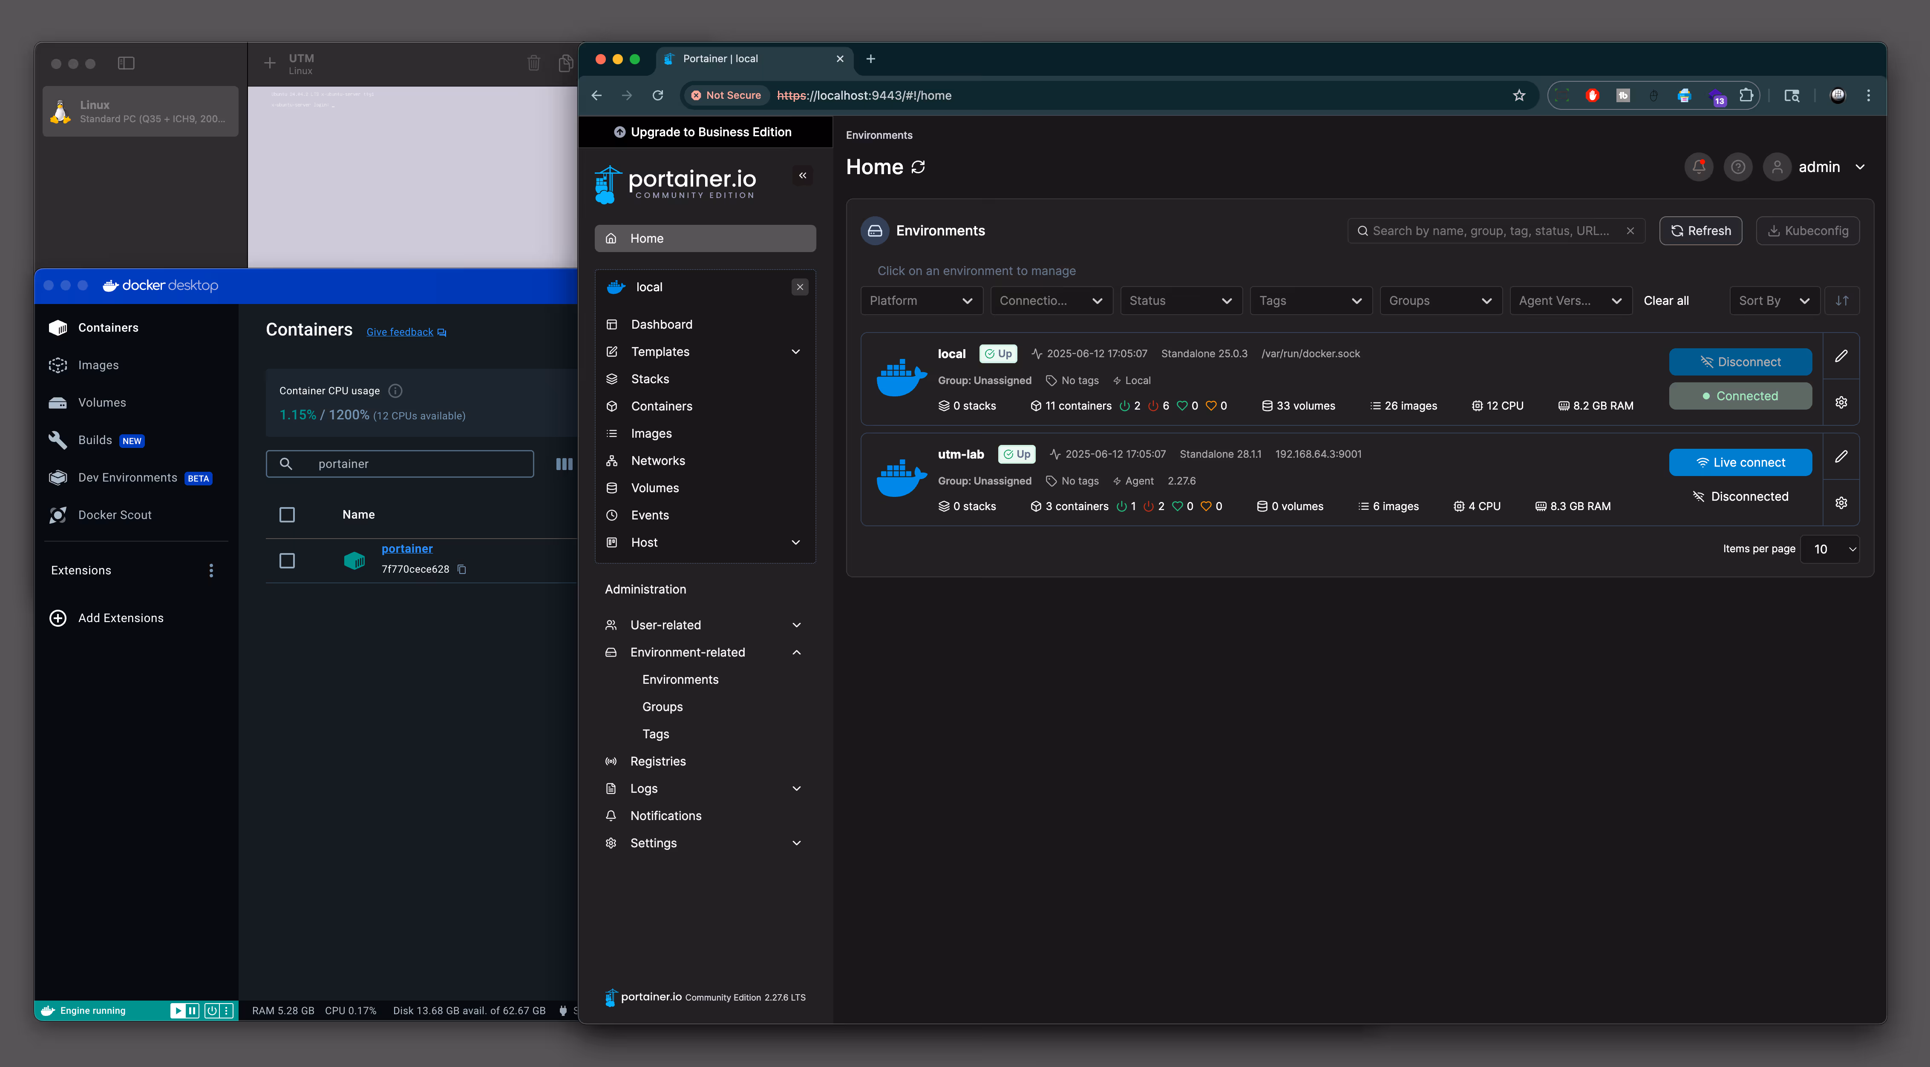Screen dimensions: 1930x1067
Task: Clear the environments search field
Action: (1630, 231)
